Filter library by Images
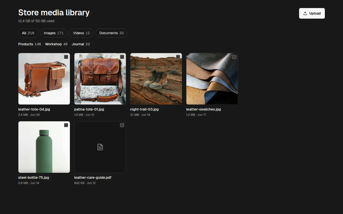The image size is (343, 214). pos(54,33)
